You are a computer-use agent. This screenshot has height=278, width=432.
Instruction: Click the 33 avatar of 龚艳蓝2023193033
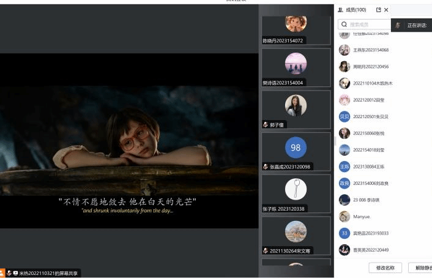[x=344, y=233]
